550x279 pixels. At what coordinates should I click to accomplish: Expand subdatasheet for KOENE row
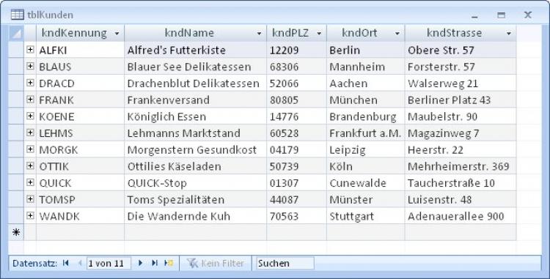[30, 116]
